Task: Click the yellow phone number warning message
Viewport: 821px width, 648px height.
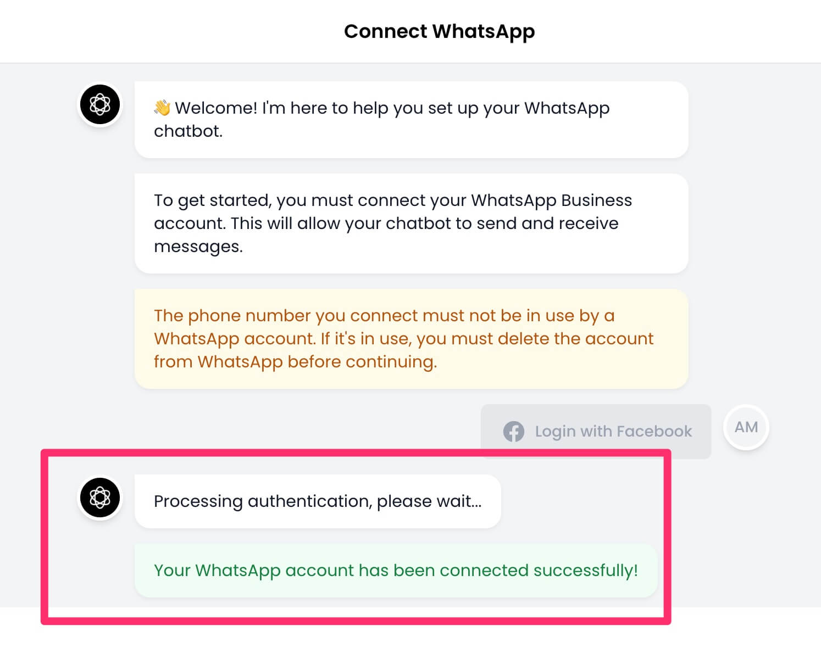Action: click(411, 339)
